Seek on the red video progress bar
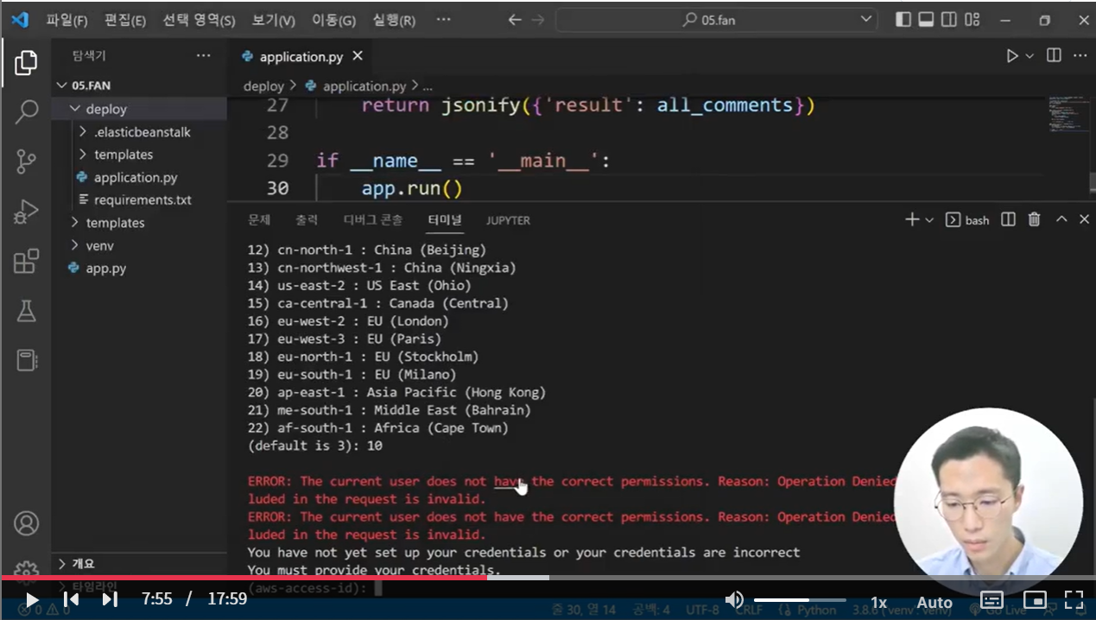This screenshot has height=620, width=1096. click(x=548, y=577)
